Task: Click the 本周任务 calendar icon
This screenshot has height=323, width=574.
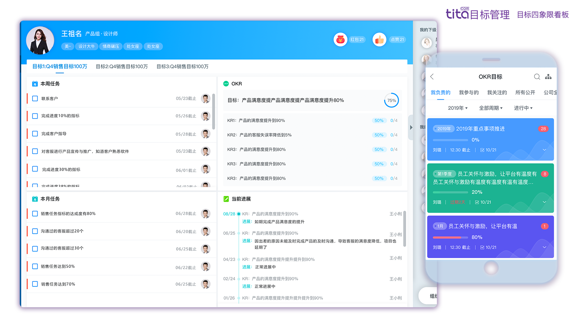Action: [x=35, y=84]
